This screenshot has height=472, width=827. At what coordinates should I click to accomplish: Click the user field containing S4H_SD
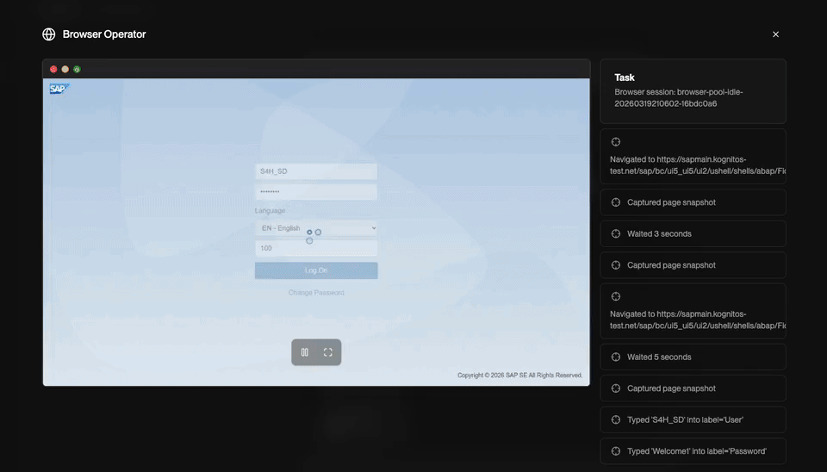click(x=316, y=171)
